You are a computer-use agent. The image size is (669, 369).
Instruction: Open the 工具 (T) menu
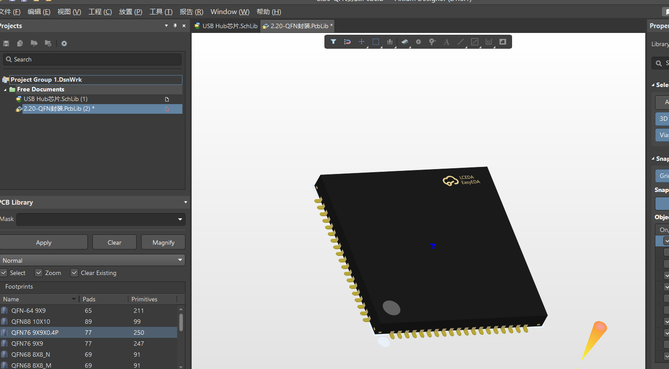click(x=161, y=12)
